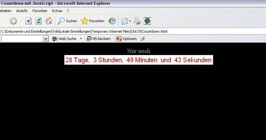Show browsing history (Verlauf)
The height and width of the screenshot is (140, 266).
(x=112, y=21)
